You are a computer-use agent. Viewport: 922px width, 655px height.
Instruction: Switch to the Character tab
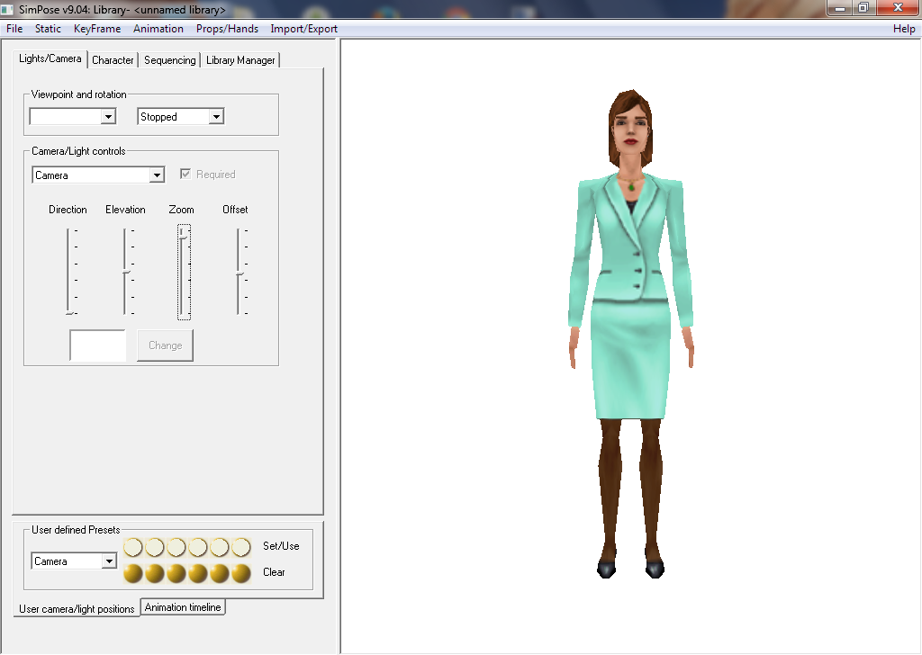(113, 60)
